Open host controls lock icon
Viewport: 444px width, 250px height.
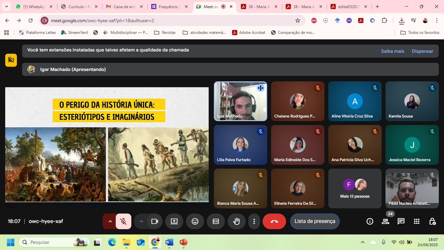pyautogui.click(x=432, y=221)
